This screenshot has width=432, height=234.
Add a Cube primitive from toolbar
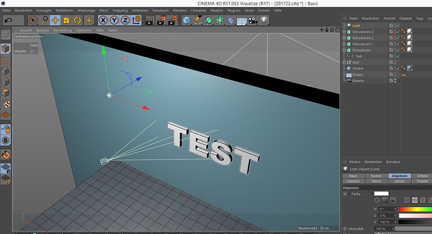(187, 21)
